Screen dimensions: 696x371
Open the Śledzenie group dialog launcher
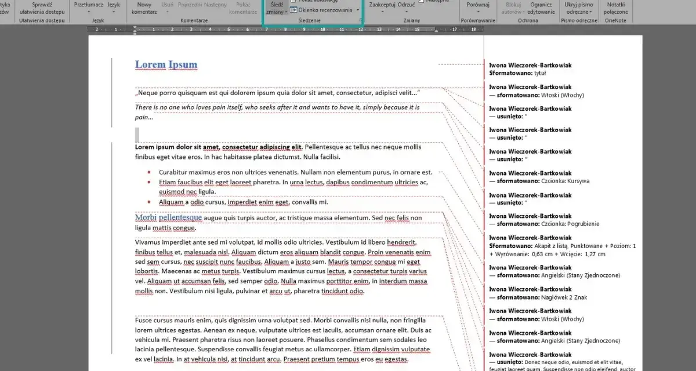360,20
